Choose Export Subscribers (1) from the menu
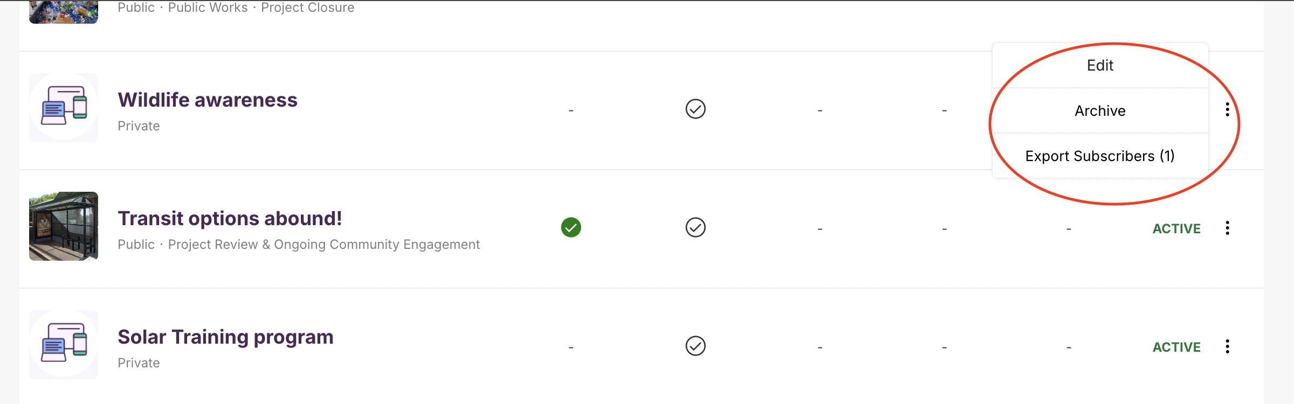 [1100, 156]
